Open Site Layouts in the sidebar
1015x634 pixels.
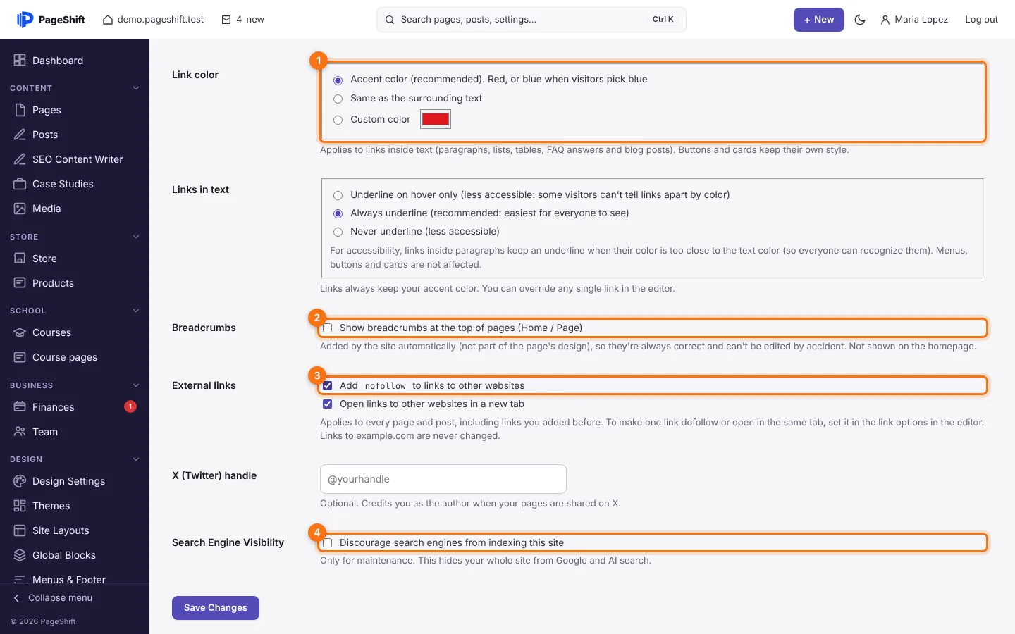click(x=75, y=530)
